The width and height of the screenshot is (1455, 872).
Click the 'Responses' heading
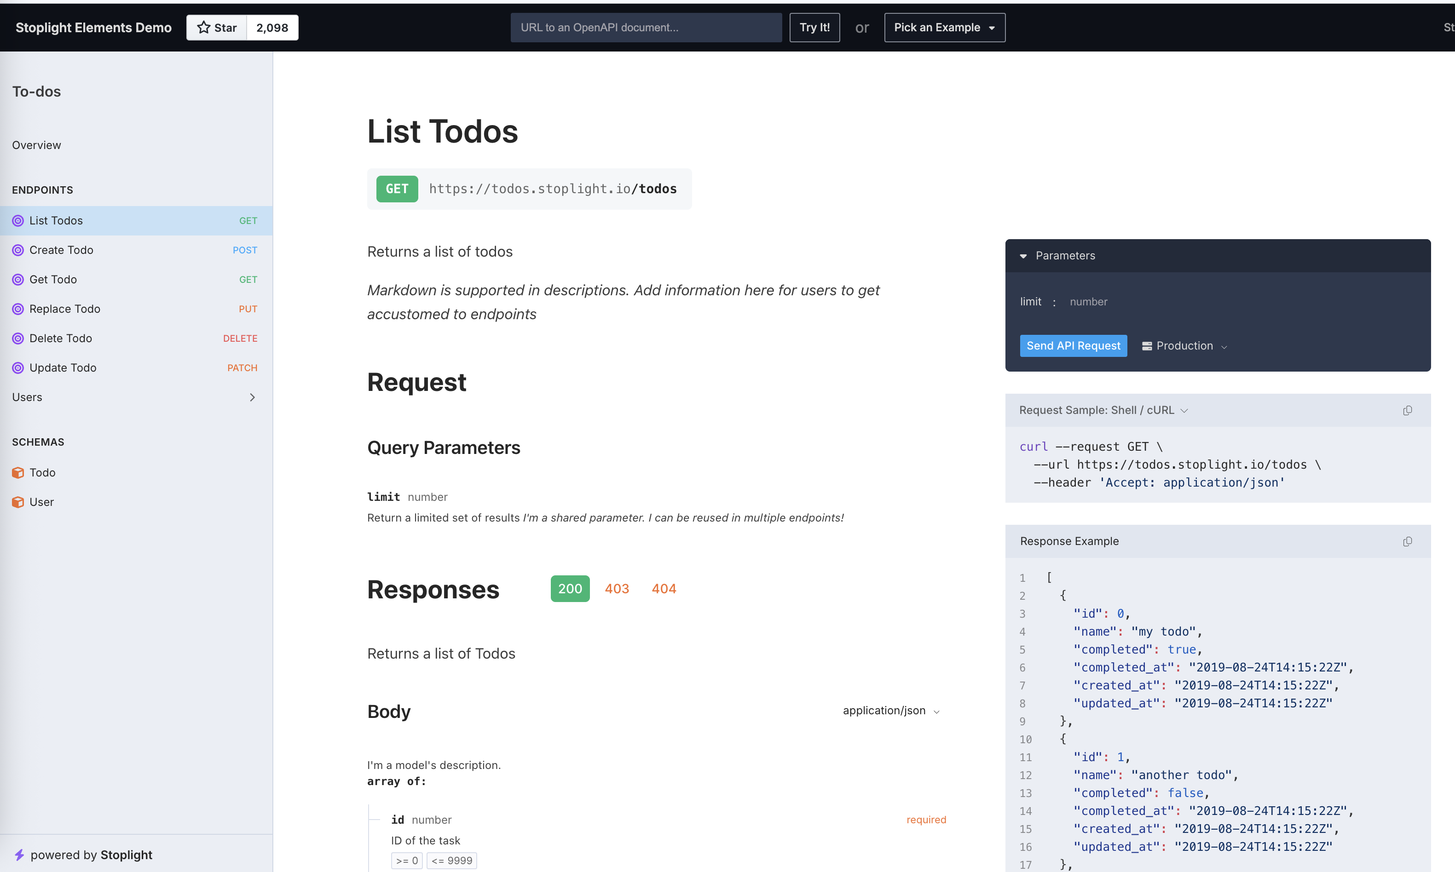[433, 589]
